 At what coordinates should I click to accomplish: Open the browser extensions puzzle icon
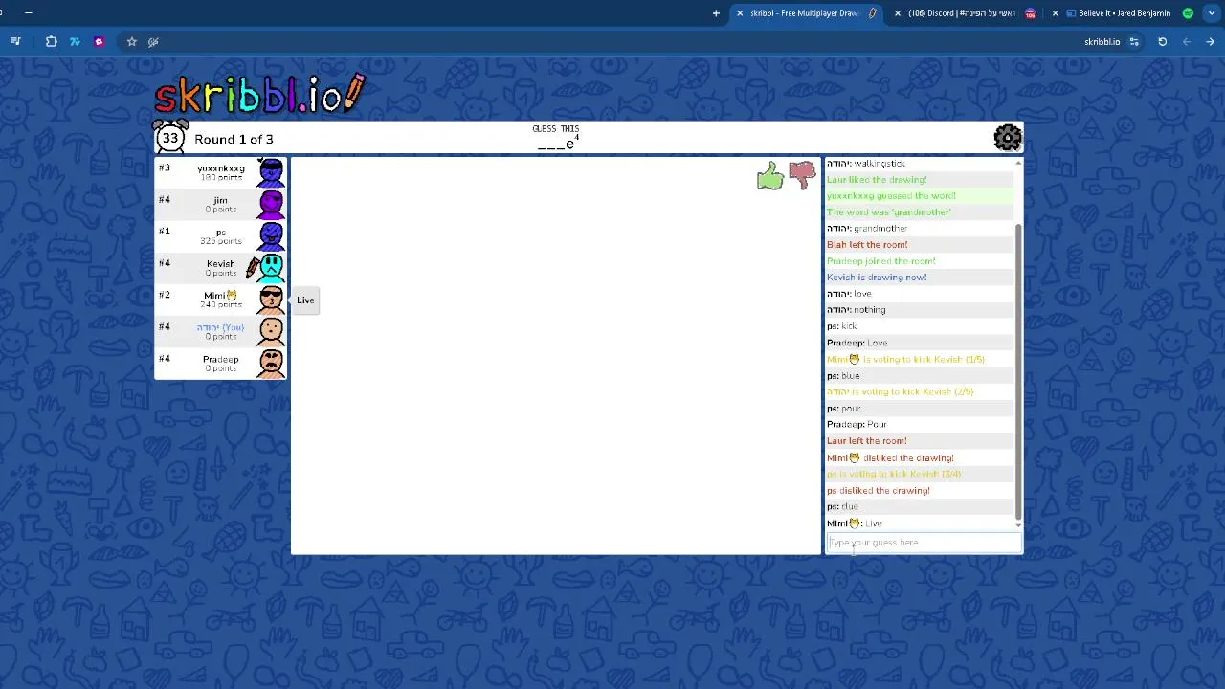pos(52,41)
